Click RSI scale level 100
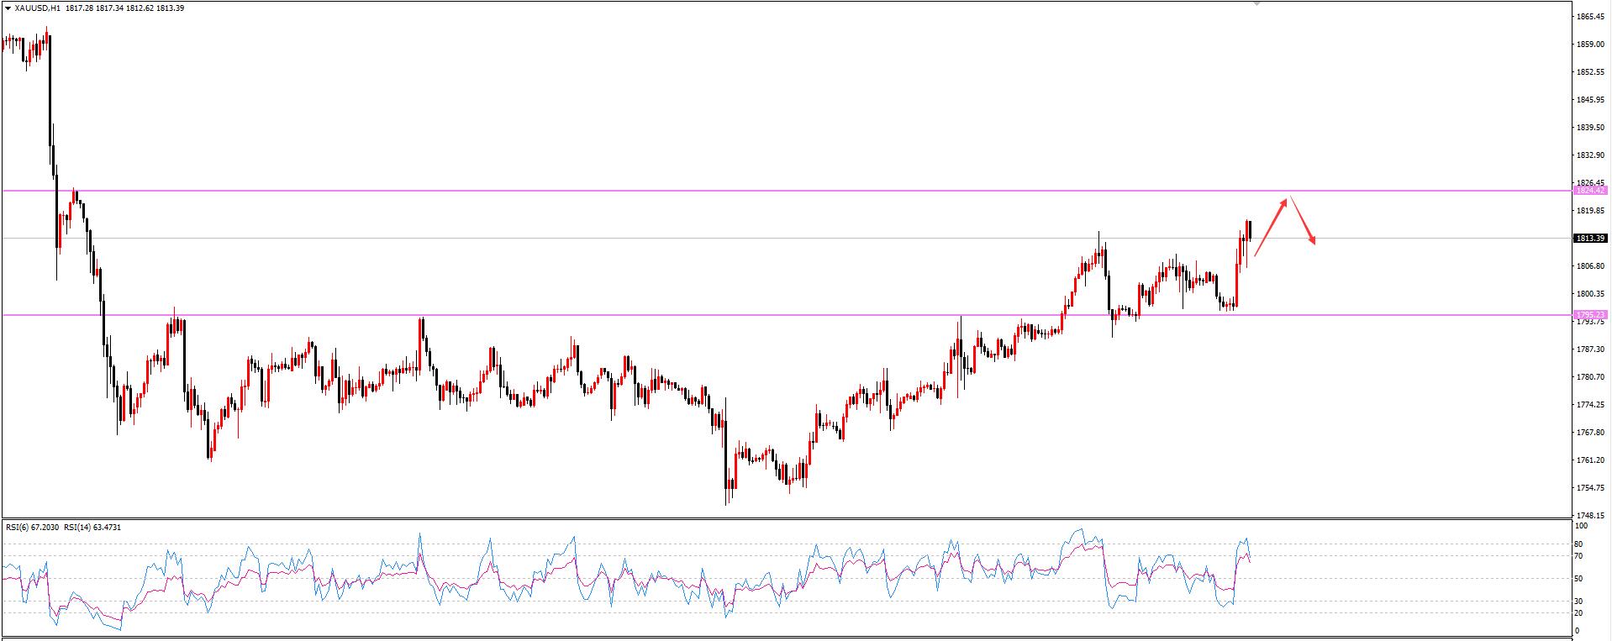This screenshot has height=641, width=1612. tap(1582, 526)
